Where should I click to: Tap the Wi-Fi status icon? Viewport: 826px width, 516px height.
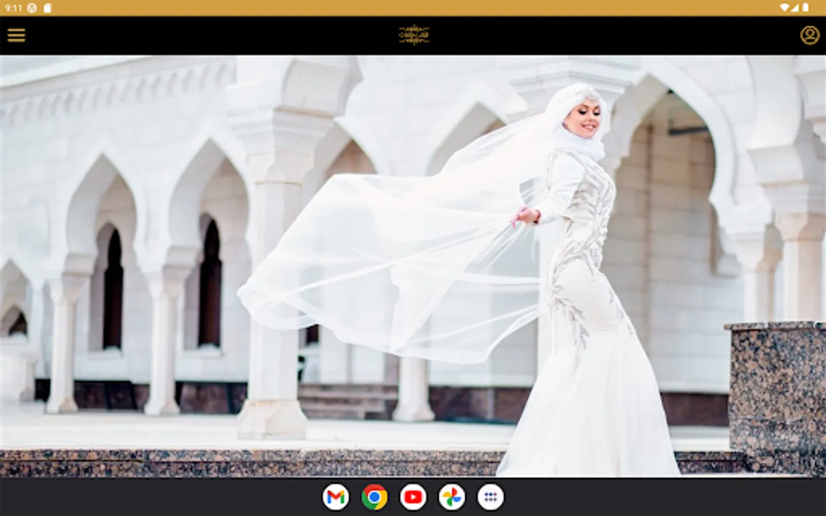(784, 8)
